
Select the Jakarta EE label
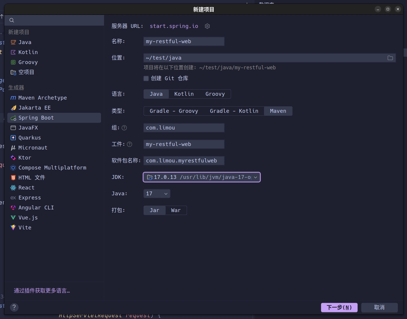[x=35, y=108]
